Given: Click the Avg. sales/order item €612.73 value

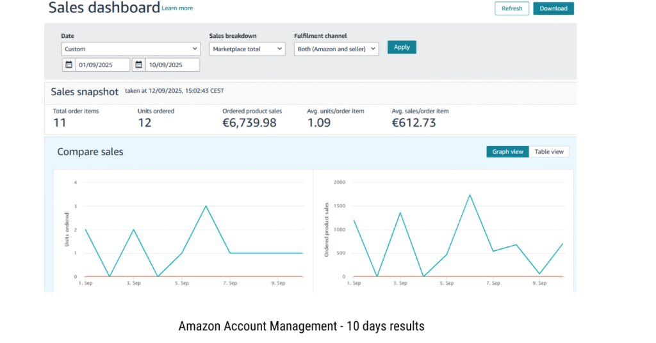Looking at the screenshot, I should click(413, 122).
